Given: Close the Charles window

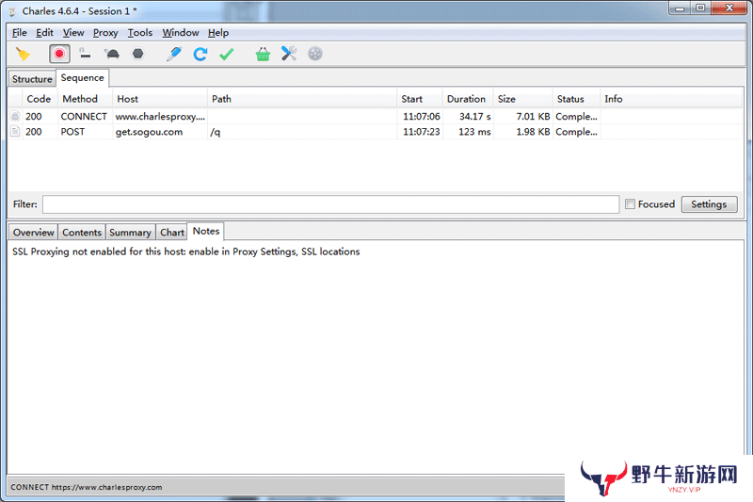Looking at the screenshot, I should point(729,8).
